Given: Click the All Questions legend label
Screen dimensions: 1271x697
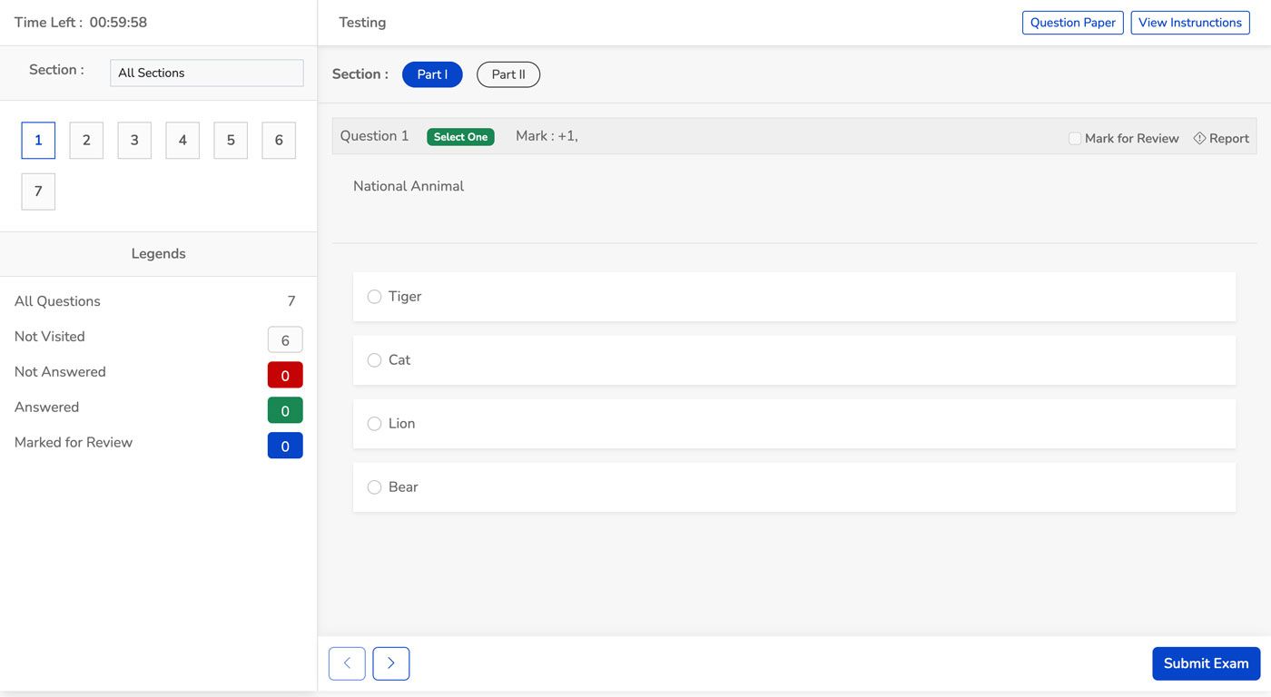Looking at the screenshot, I should coord(57,301).
